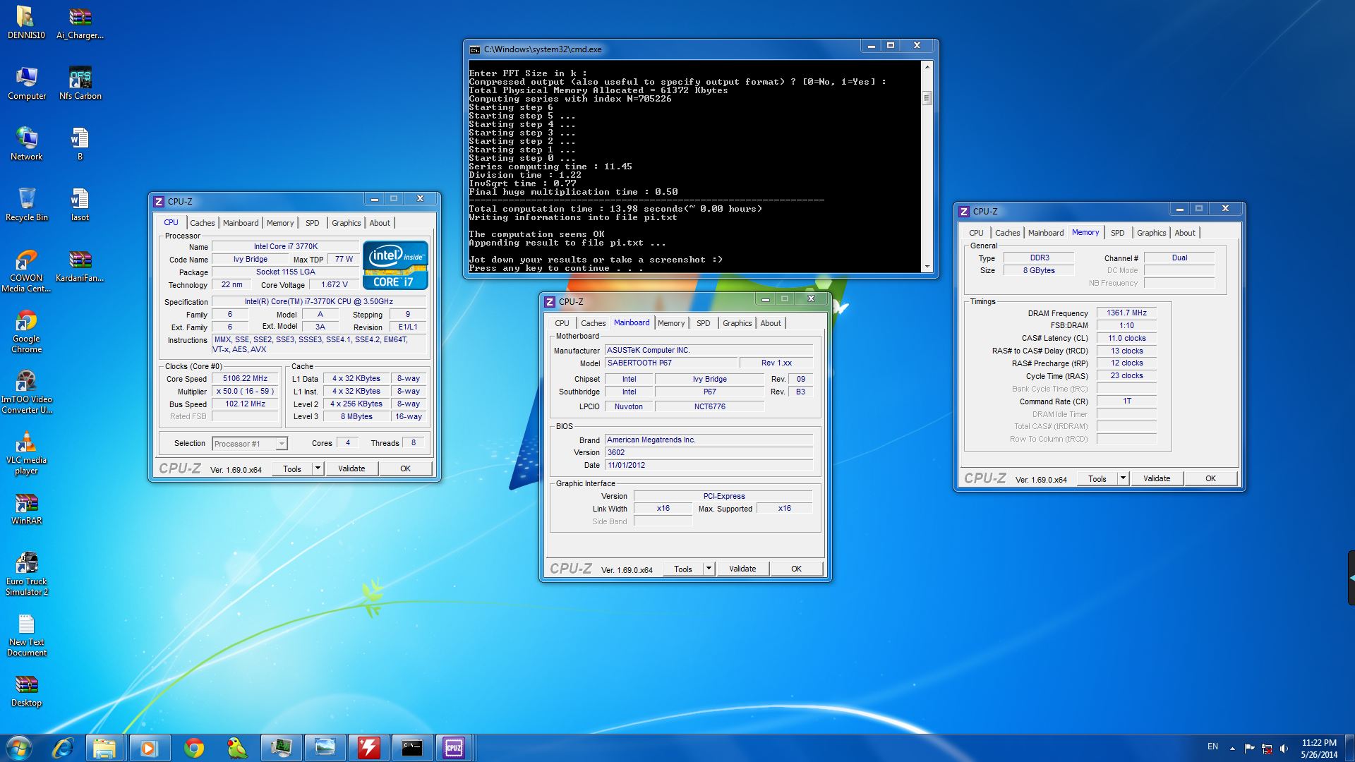Screen dimensions: 1355x762
Task: Click the BIOS version 3602 field
Action: [x=709, y=452]
